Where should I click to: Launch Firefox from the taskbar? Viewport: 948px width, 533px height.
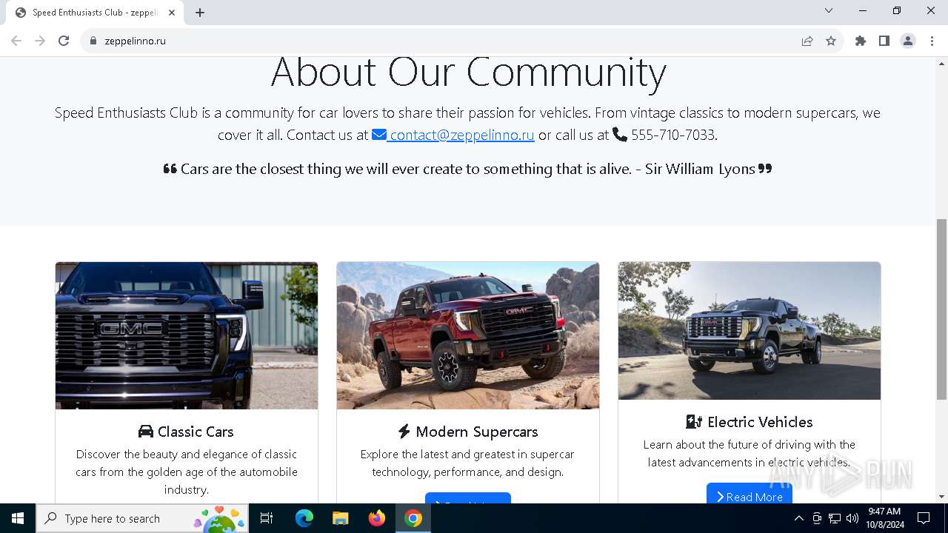tap(377, 518)
